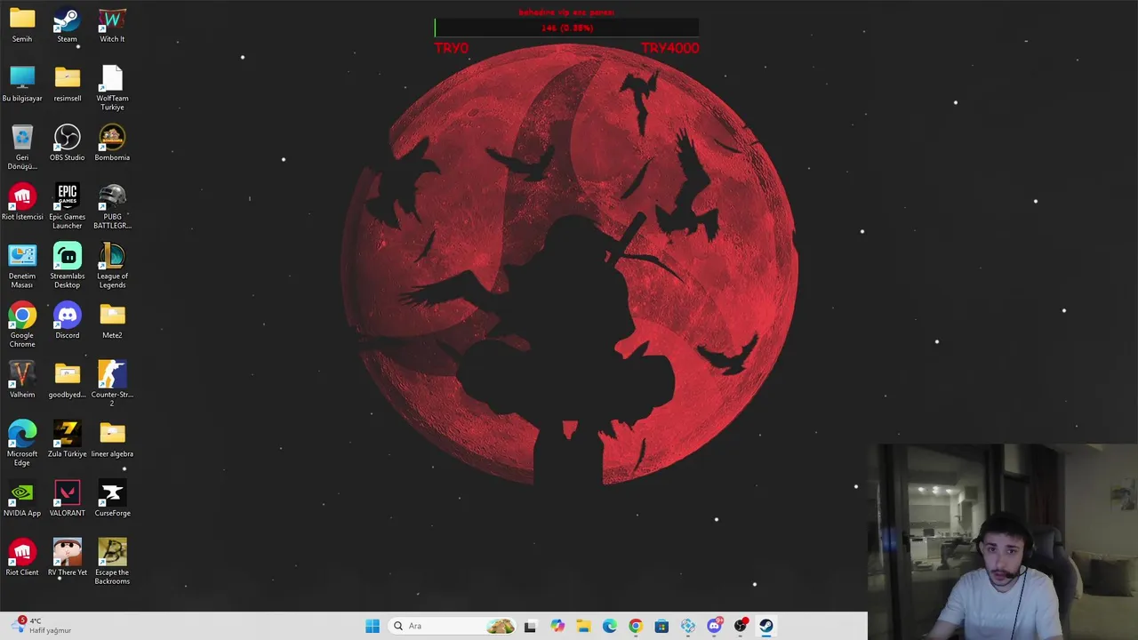The image size is (1138, 640).
Task: Open the Hafif yağmur weather widget
Action: pos(41,626)
